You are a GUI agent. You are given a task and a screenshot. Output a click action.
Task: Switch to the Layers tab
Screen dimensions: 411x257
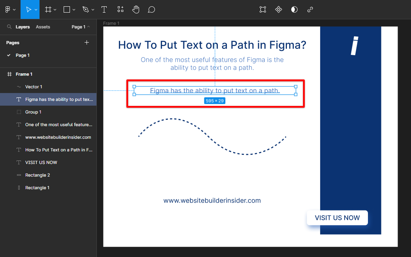point(23,27)
